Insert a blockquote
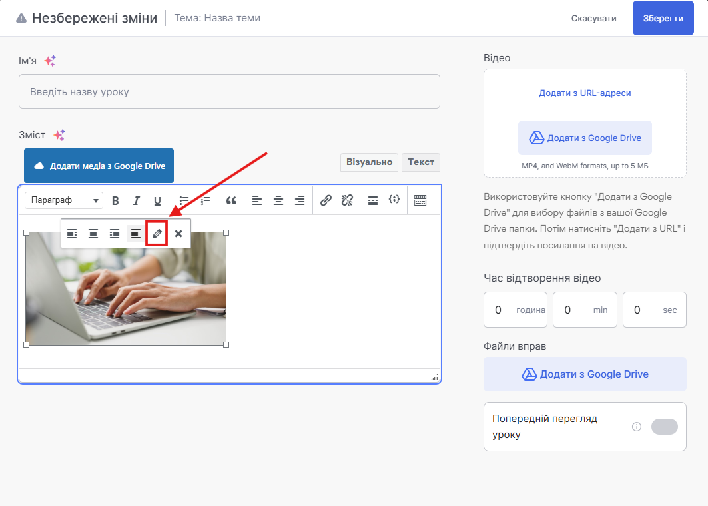 pos(231,200)
